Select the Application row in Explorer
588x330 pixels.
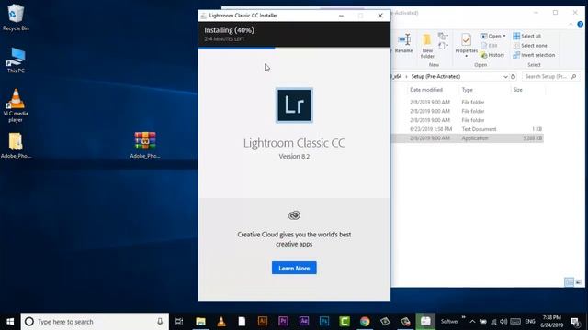468,138
